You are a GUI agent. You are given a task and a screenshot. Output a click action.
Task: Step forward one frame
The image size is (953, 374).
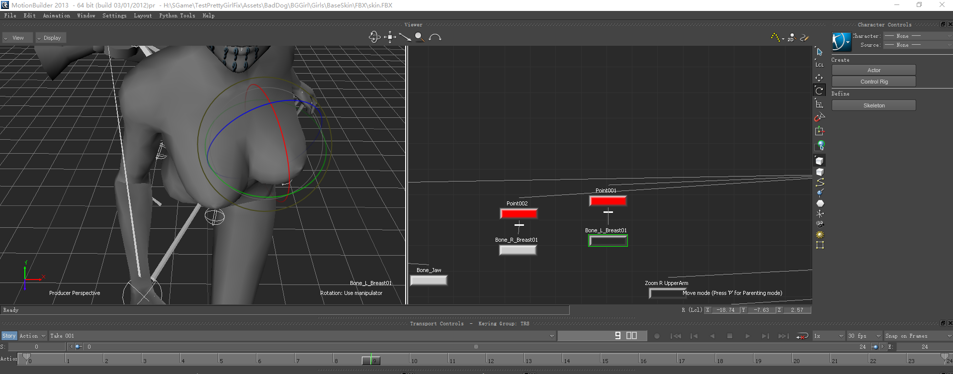766,336
